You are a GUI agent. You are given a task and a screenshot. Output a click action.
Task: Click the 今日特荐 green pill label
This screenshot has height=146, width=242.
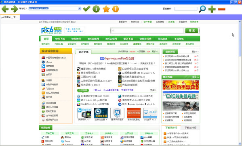(x=83, y=90)
